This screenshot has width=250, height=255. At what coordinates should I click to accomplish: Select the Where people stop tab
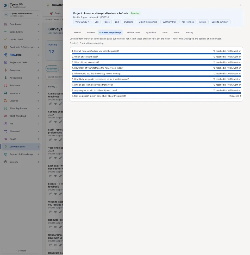(110, 33)
